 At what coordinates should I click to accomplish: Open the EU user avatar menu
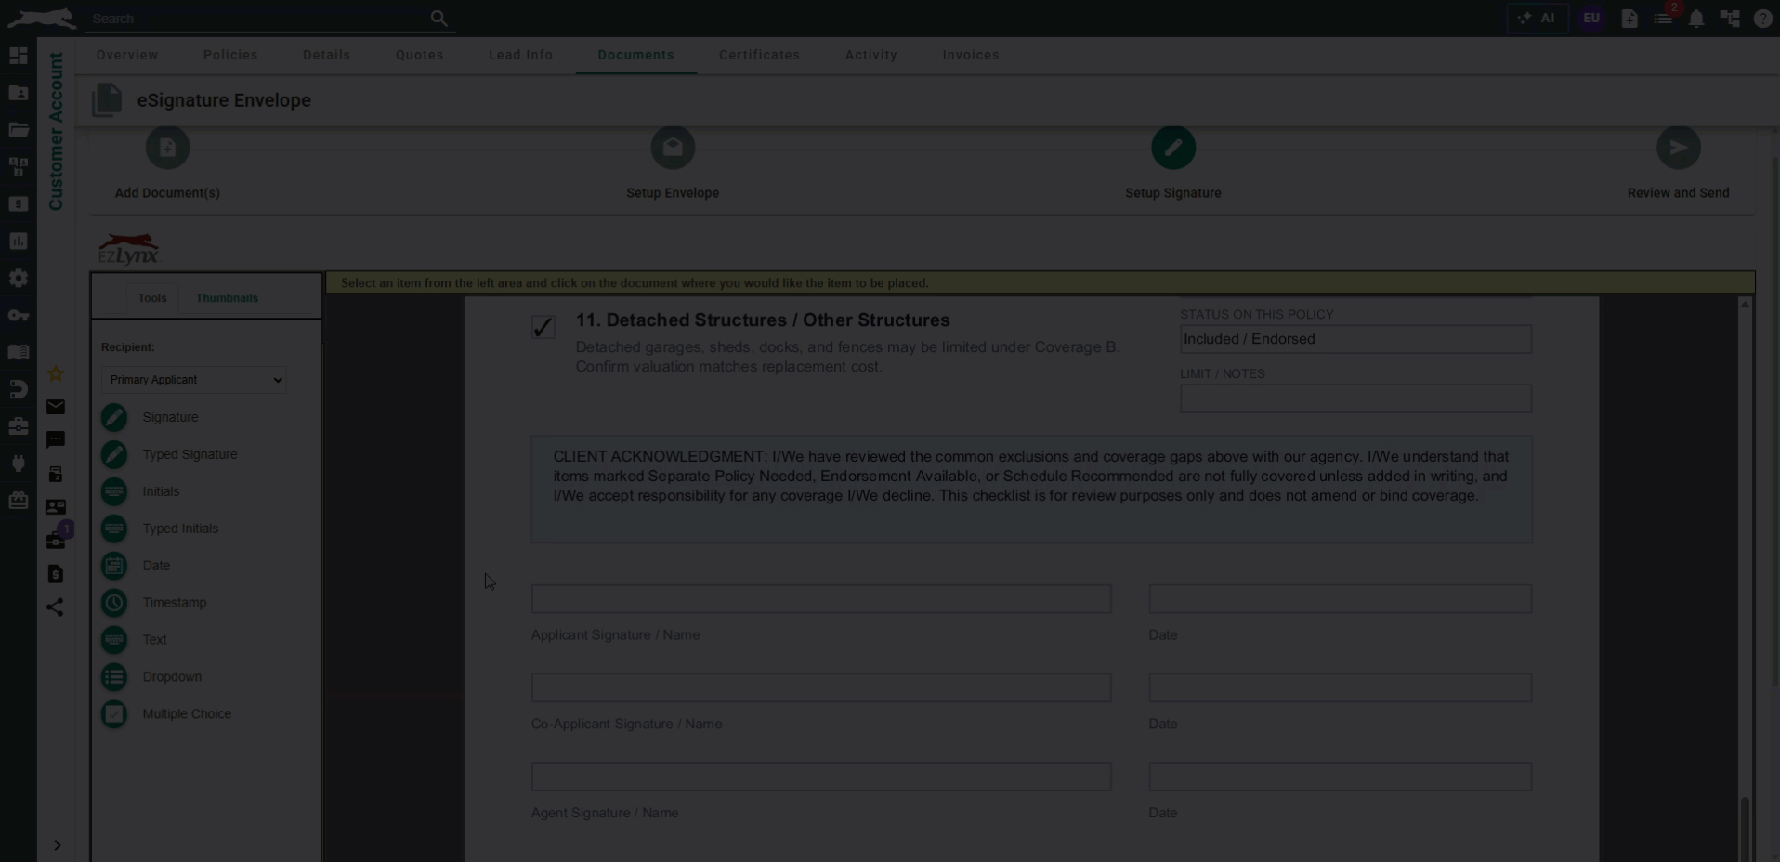[1591, 18]
